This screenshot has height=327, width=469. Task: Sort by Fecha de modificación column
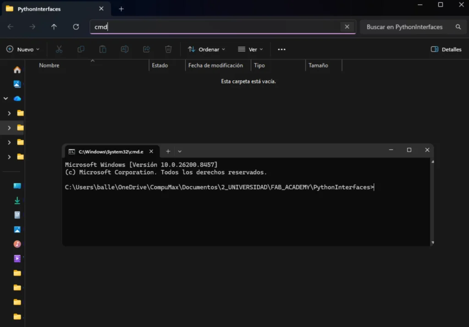pos(215,65)
